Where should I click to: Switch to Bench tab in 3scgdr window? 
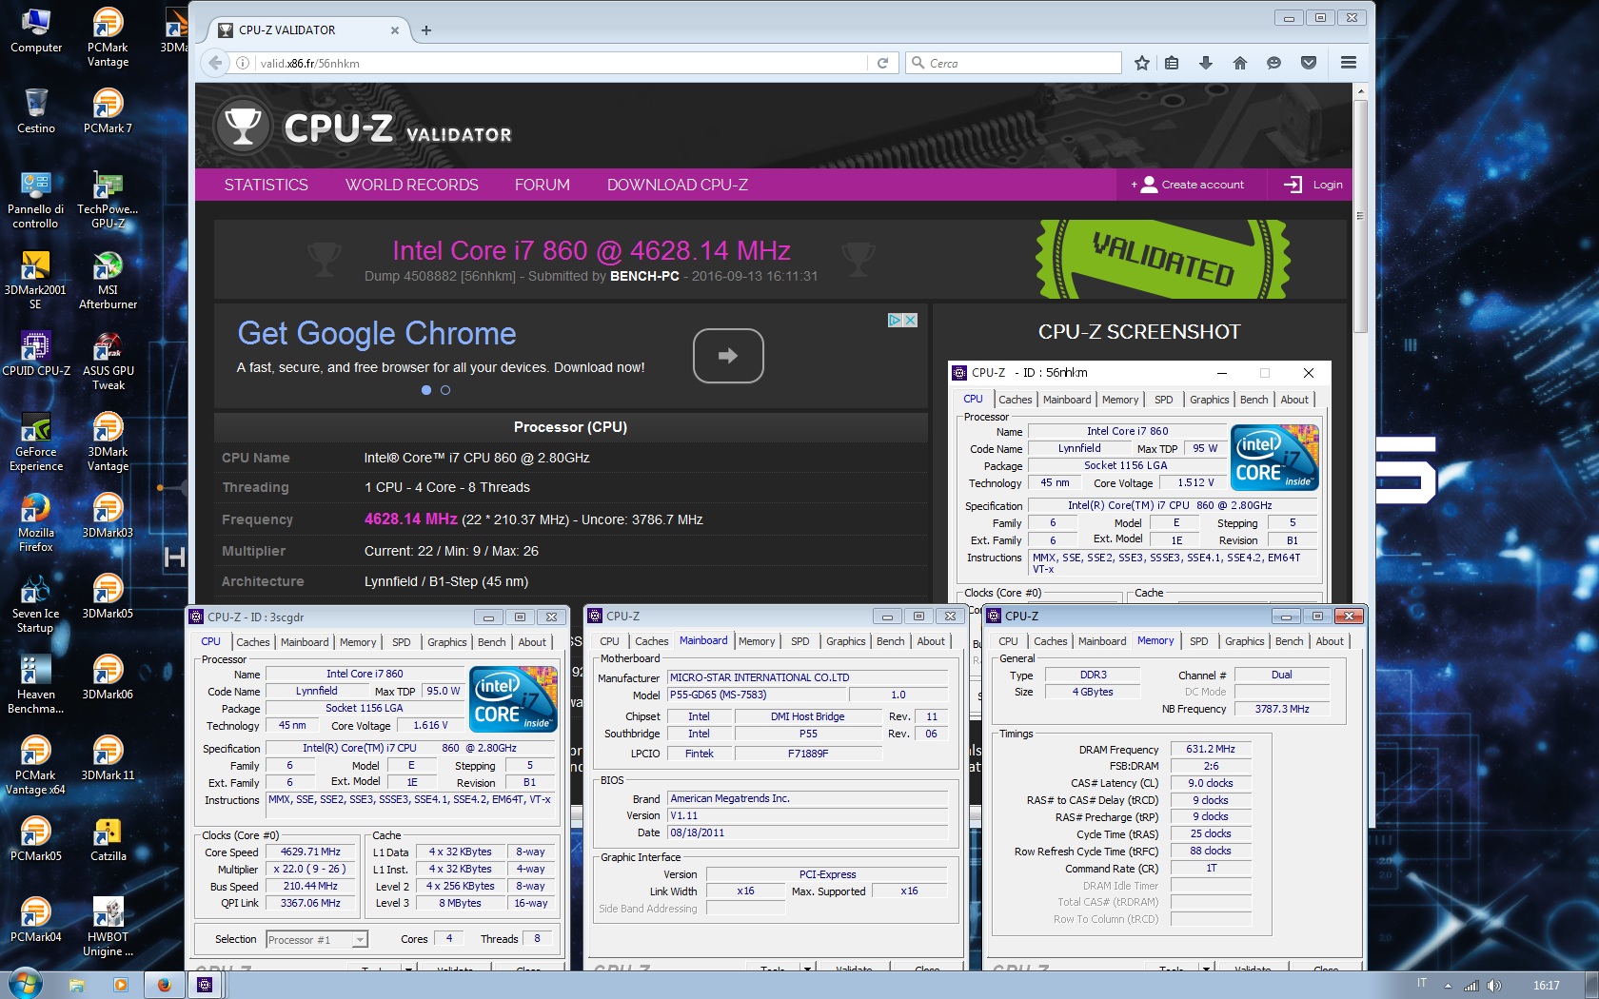(492, 642)
